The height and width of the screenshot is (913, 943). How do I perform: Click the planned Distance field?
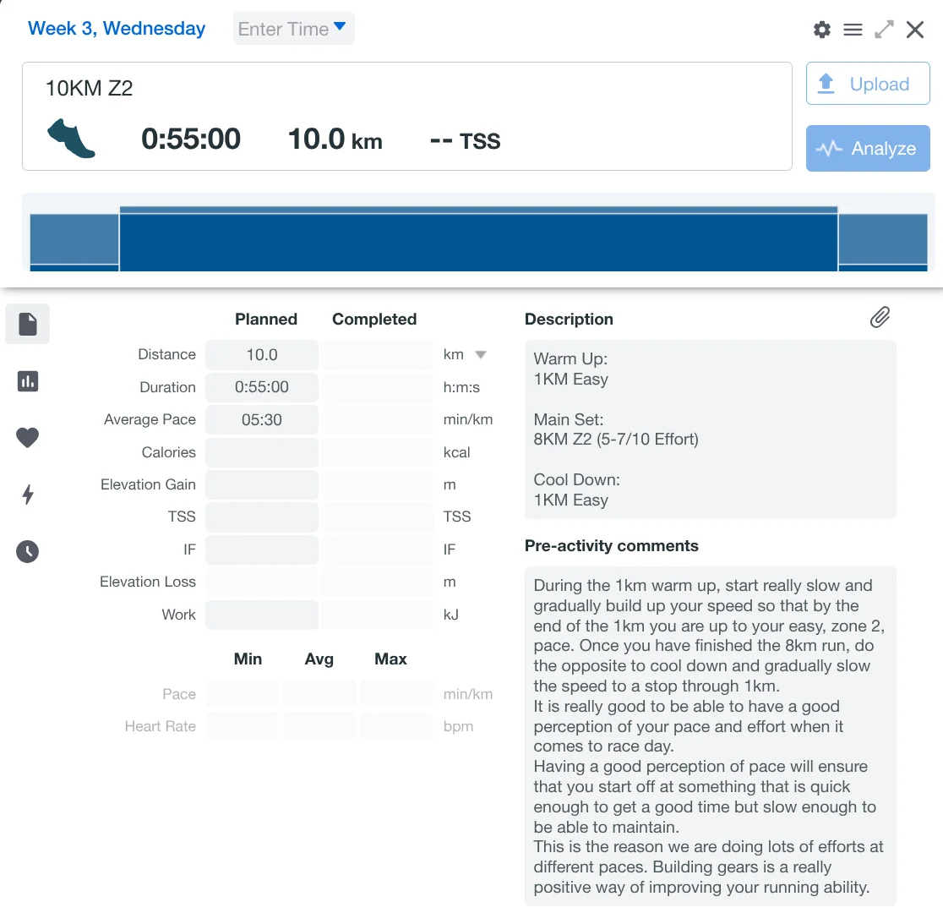pos(262,355)
